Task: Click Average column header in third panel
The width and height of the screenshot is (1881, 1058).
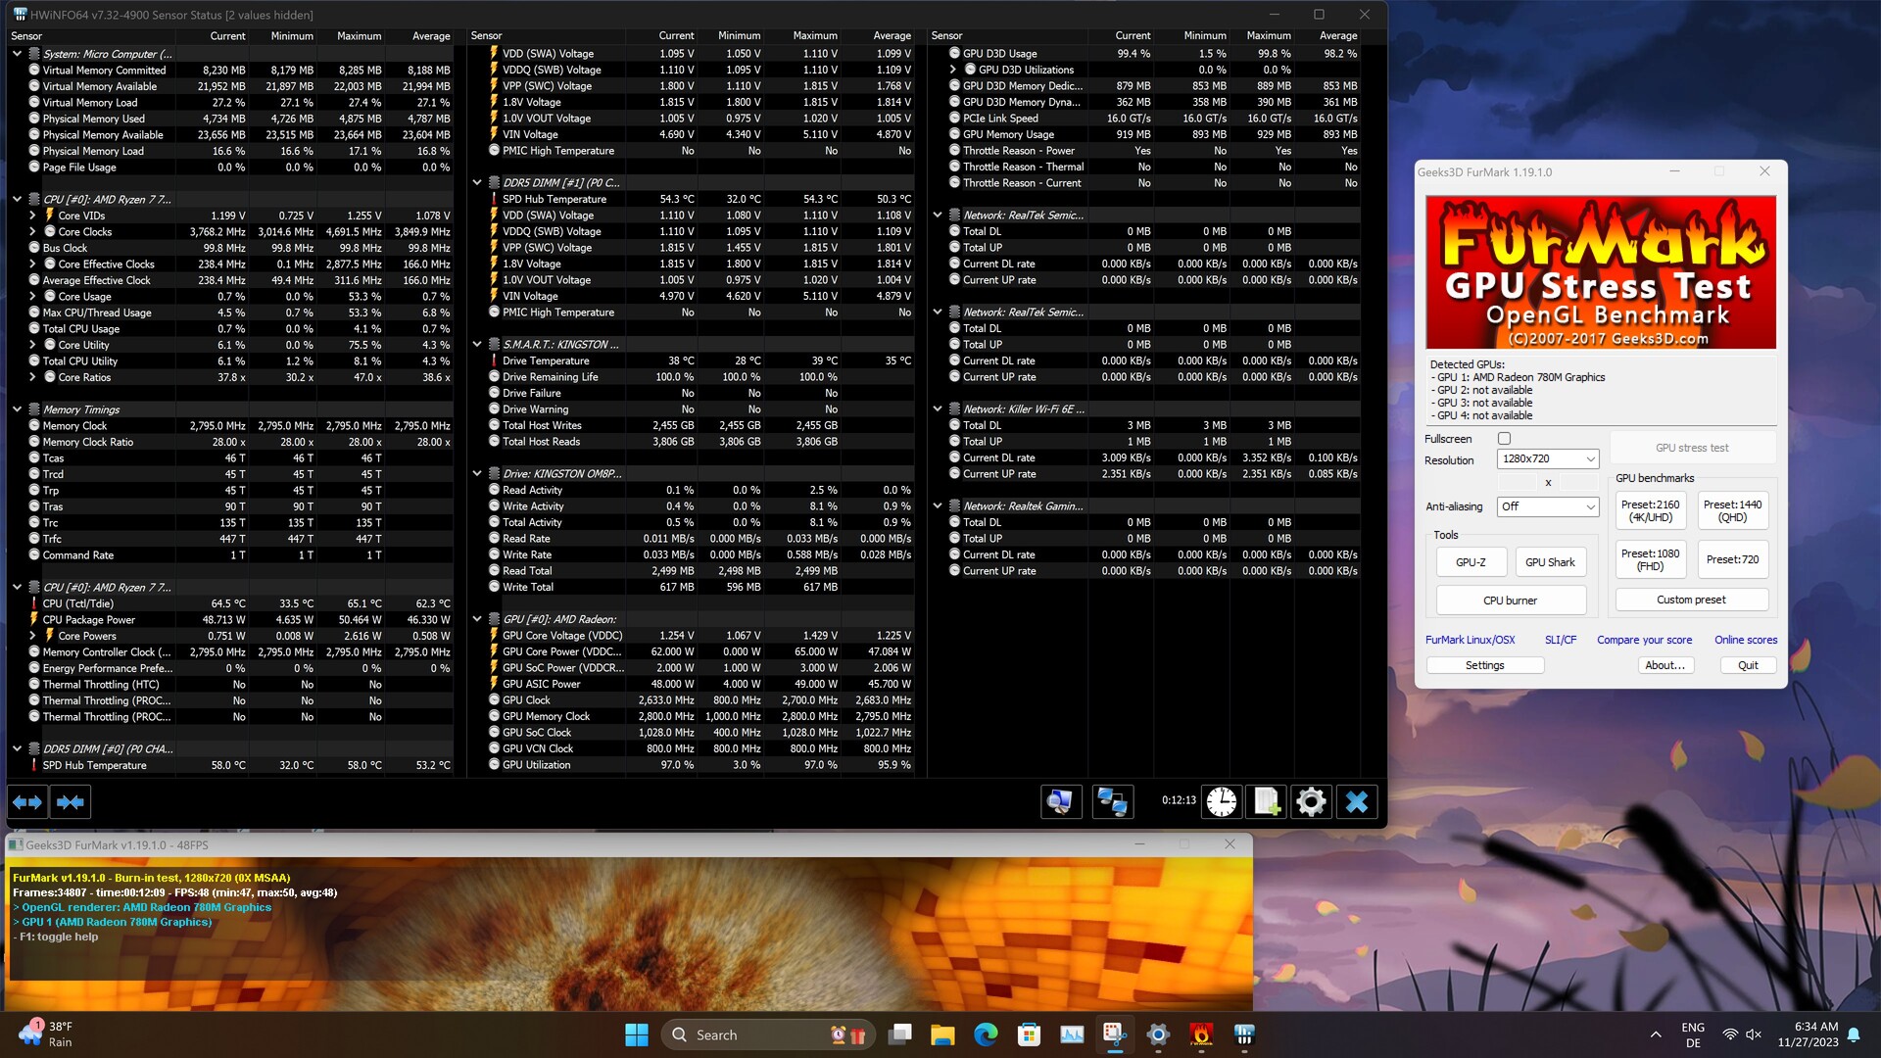Action: pyautogui.click(x=1338, y=36)
